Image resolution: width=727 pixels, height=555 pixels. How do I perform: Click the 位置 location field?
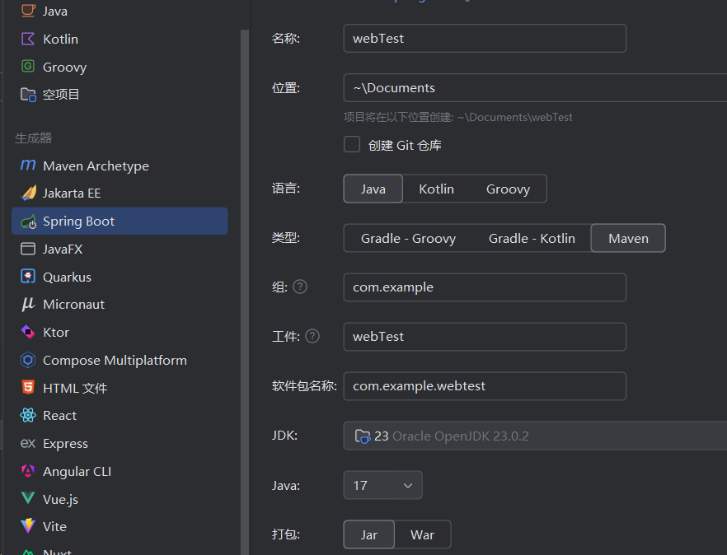535,87
